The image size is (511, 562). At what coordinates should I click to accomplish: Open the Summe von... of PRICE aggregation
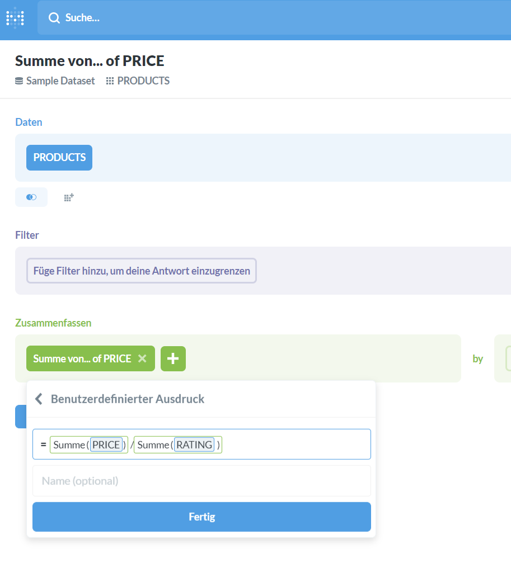(82, 358)
